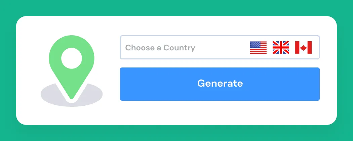The image size is (353, 141).
Task: Click the white circle inside the pin
Action: (72, 58)
